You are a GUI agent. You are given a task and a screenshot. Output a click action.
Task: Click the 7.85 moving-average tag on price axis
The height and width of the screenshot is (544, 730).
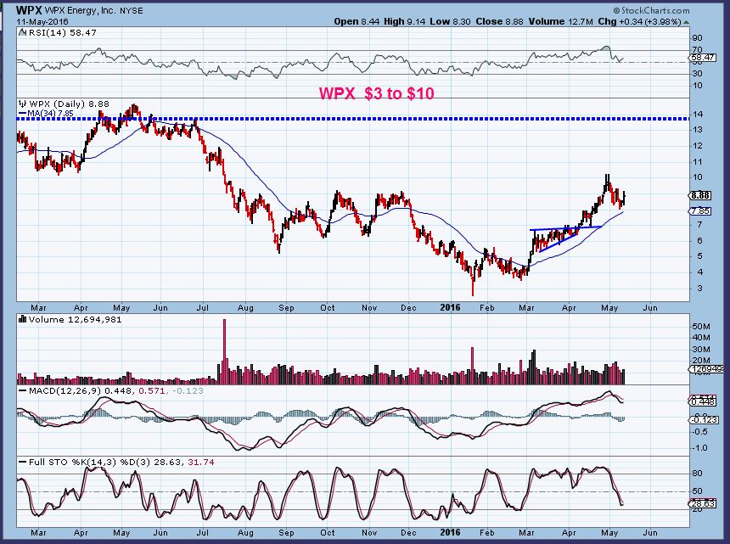point(700,210)
